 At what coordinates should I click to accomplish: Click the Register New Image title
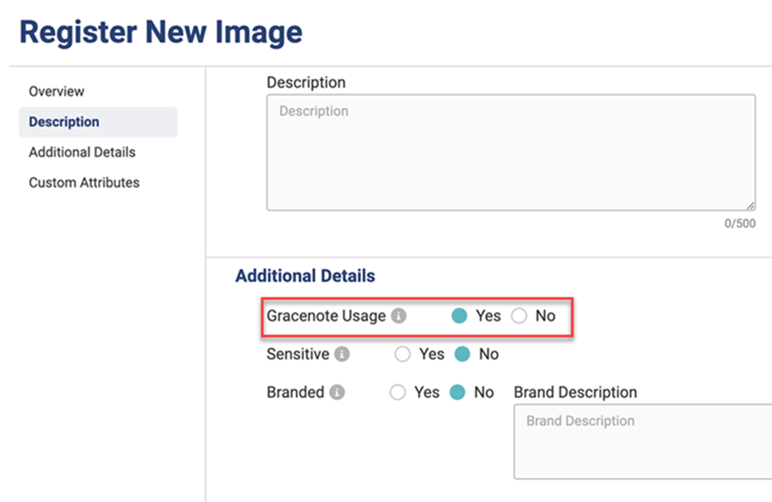pos(161,32)
